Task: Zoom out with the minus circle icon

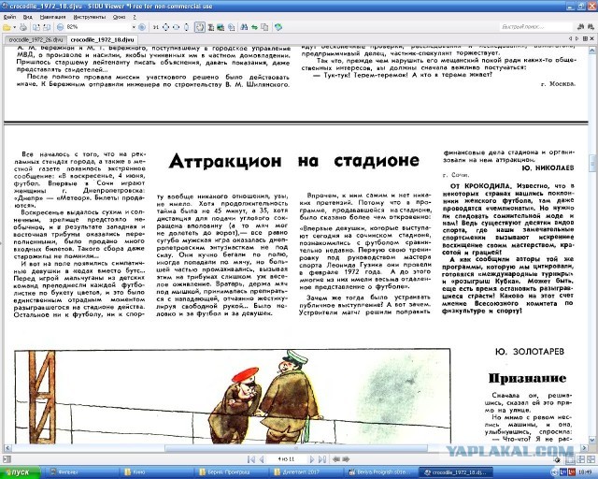Action: pos(60,27)
